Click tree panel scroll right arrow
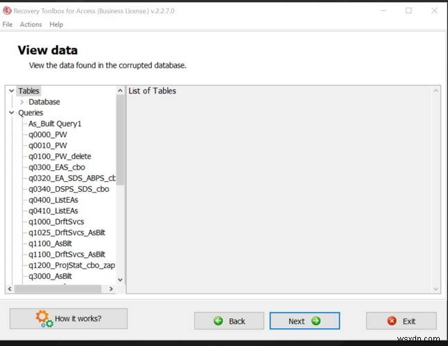 click(111, 289)
